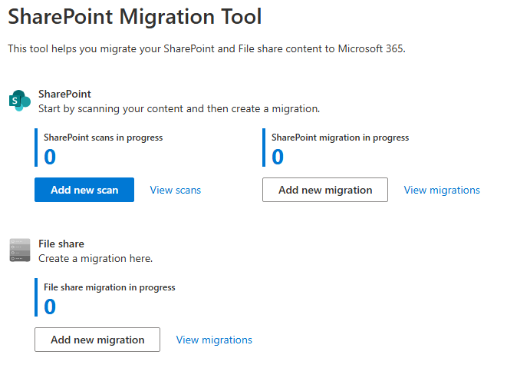
Task: Click the 'Create a migration here.' text
Action: 95,259
